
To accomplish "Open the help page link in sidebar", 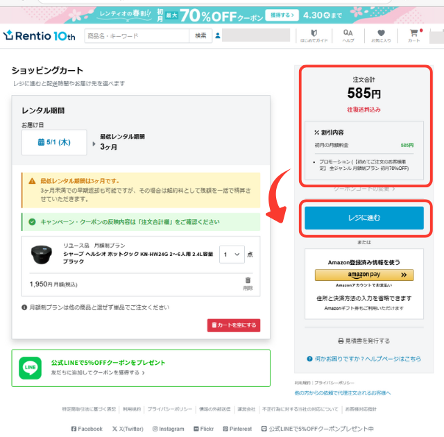I will [364, 359].
